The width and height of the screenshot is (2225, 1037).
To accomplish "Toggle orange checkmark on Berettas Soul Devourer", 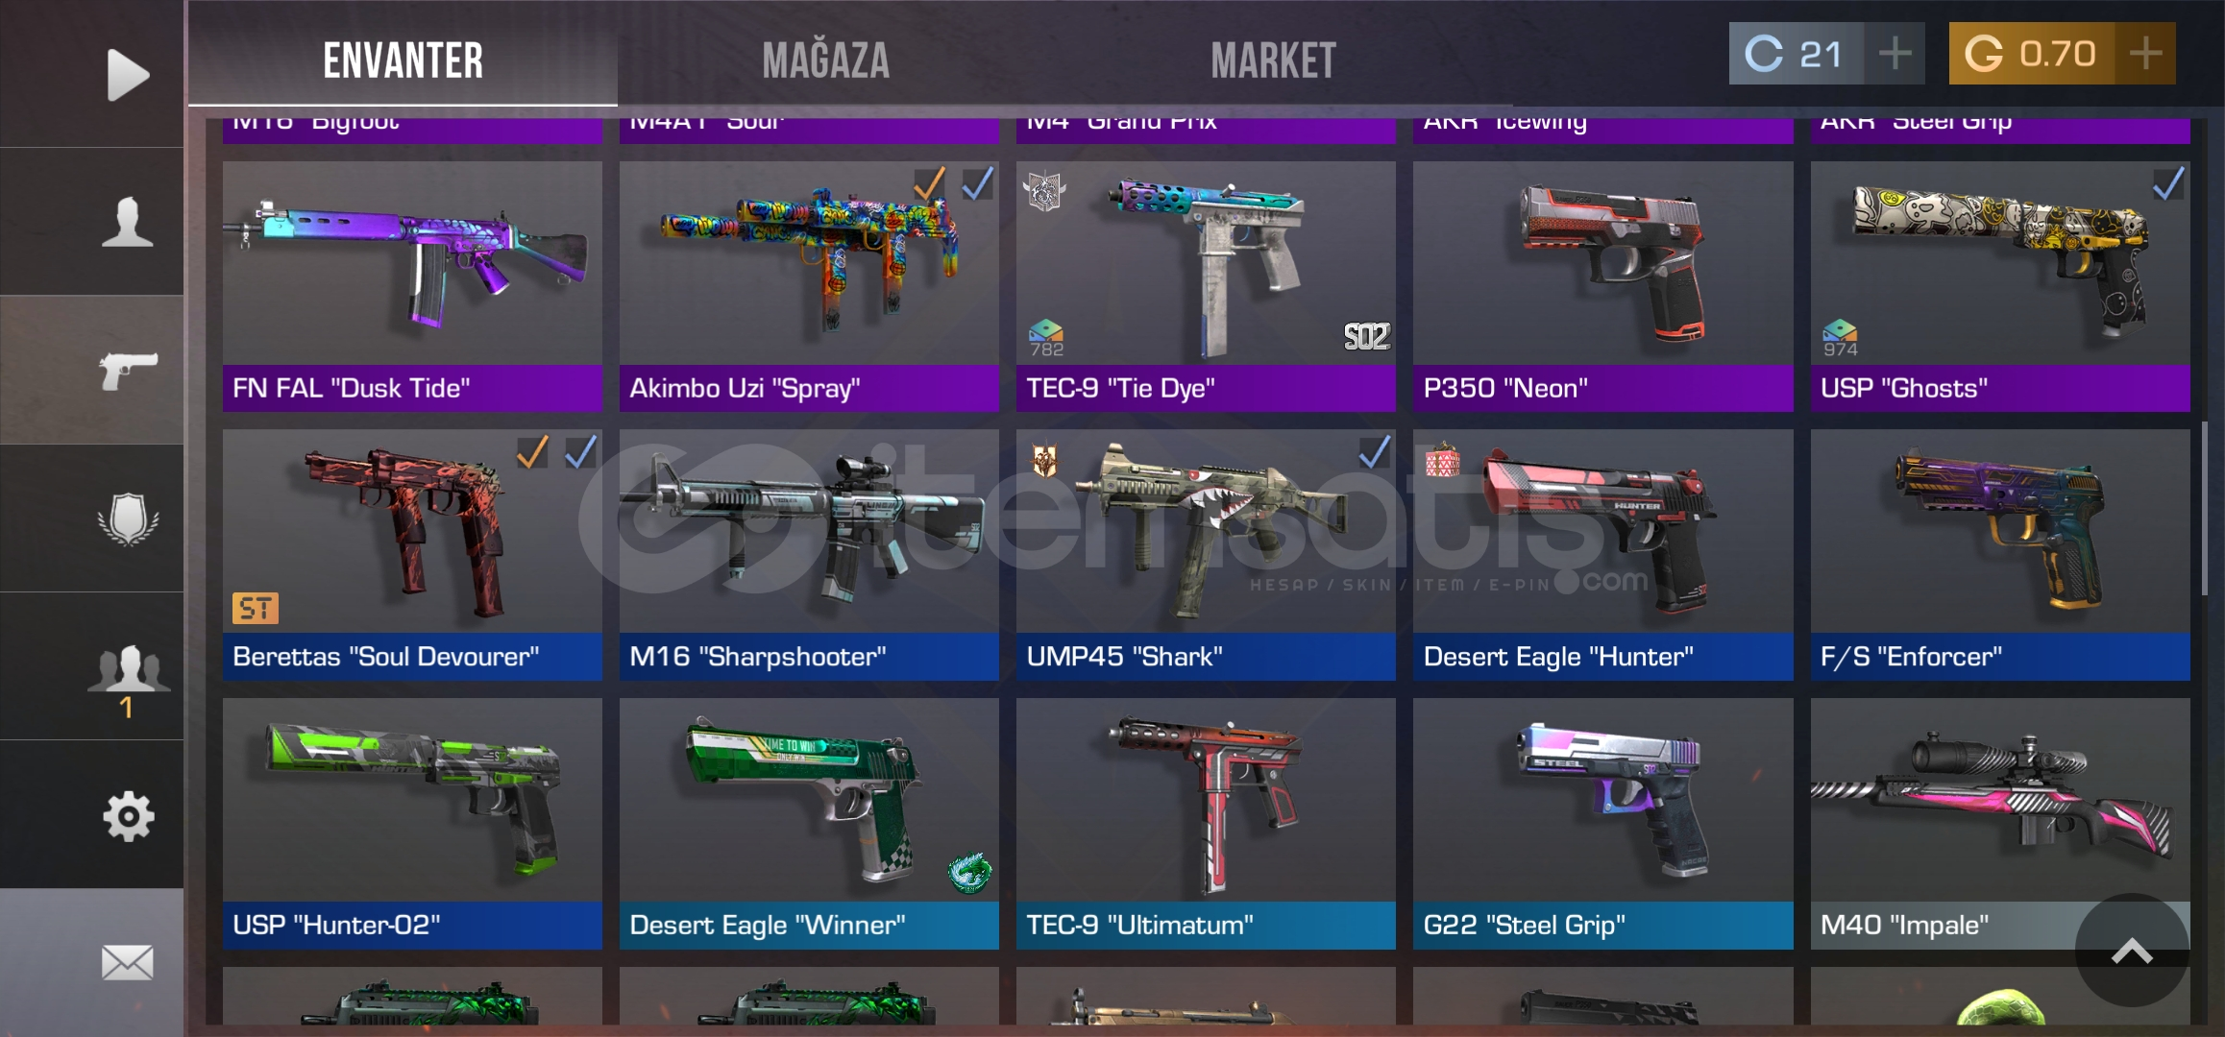I will point(532,451).
